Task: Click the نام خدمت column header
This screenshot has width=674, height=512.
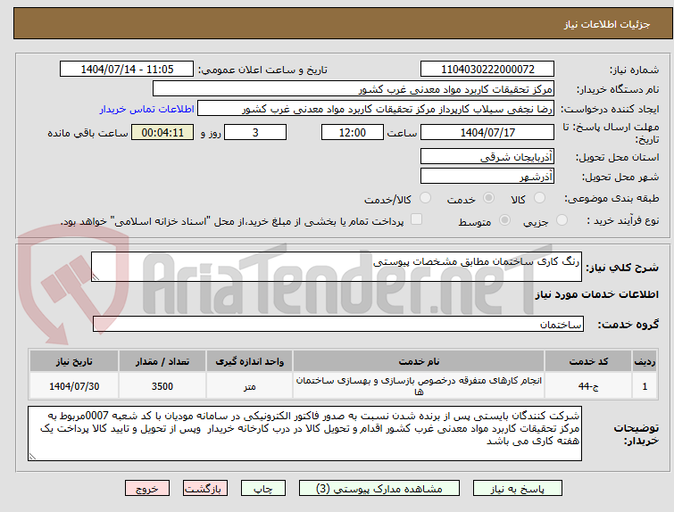Action: (419, 361)
